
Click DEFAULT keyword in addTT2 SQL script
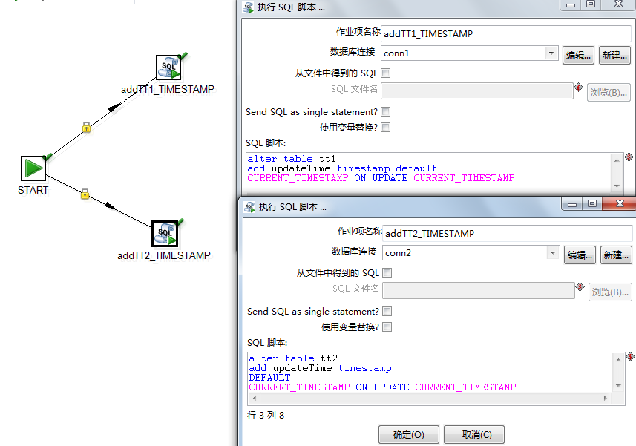click(269, 378)
